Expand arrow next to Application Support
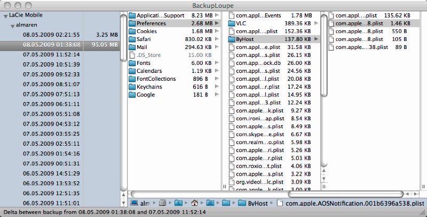Screen dimensions: 427x217 click(x=217, y=15)
